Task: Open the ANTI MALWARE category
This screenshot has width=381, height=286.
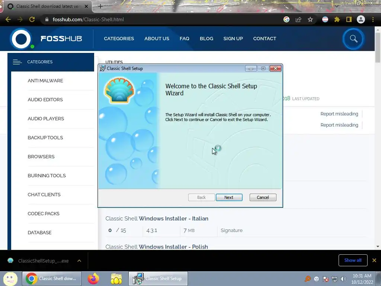Action: coord(45,81)
